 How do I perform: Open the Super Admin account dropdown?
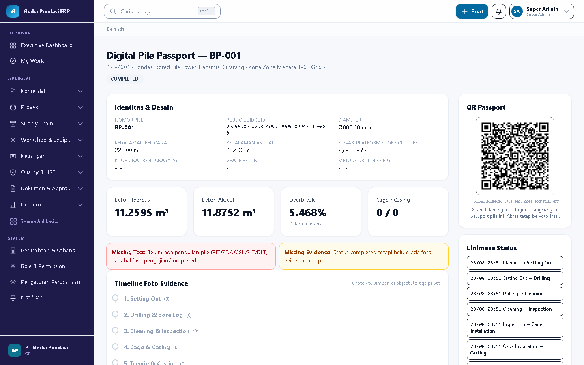click(542, 11)
